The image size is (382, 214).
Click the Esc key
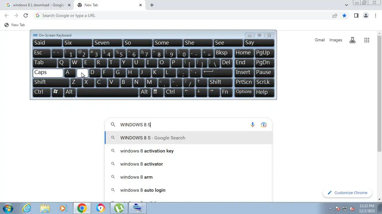(41, 53)
